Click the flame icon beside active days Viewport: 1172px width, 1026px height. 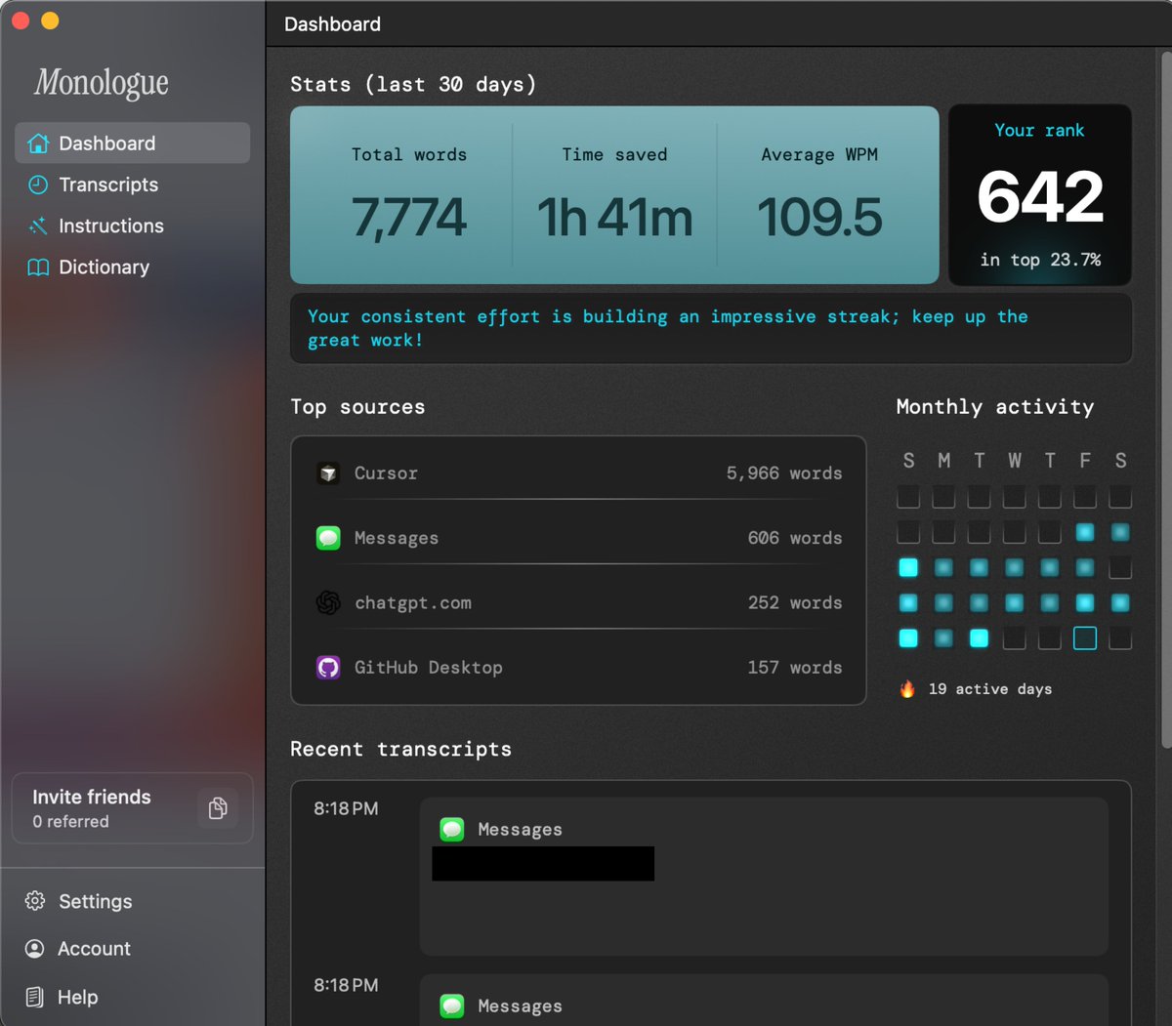pos(907,689)
